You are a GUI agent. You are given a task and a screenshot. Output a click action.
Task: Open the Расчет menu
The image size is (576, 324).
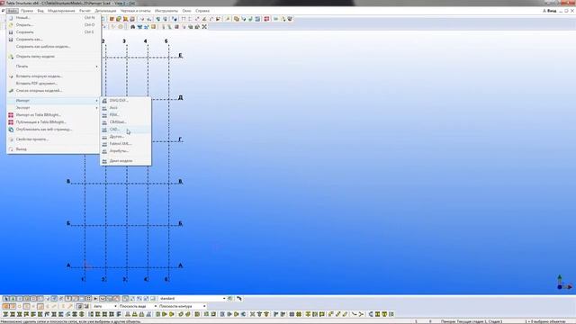tap(85, 11)
